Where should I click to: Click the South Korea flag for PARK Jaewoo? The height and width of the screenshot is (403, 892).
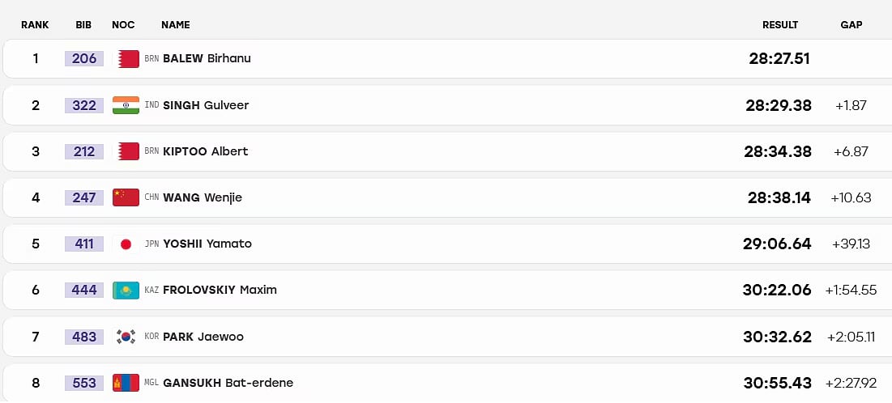pyautogui.click(x=126, y=337)
